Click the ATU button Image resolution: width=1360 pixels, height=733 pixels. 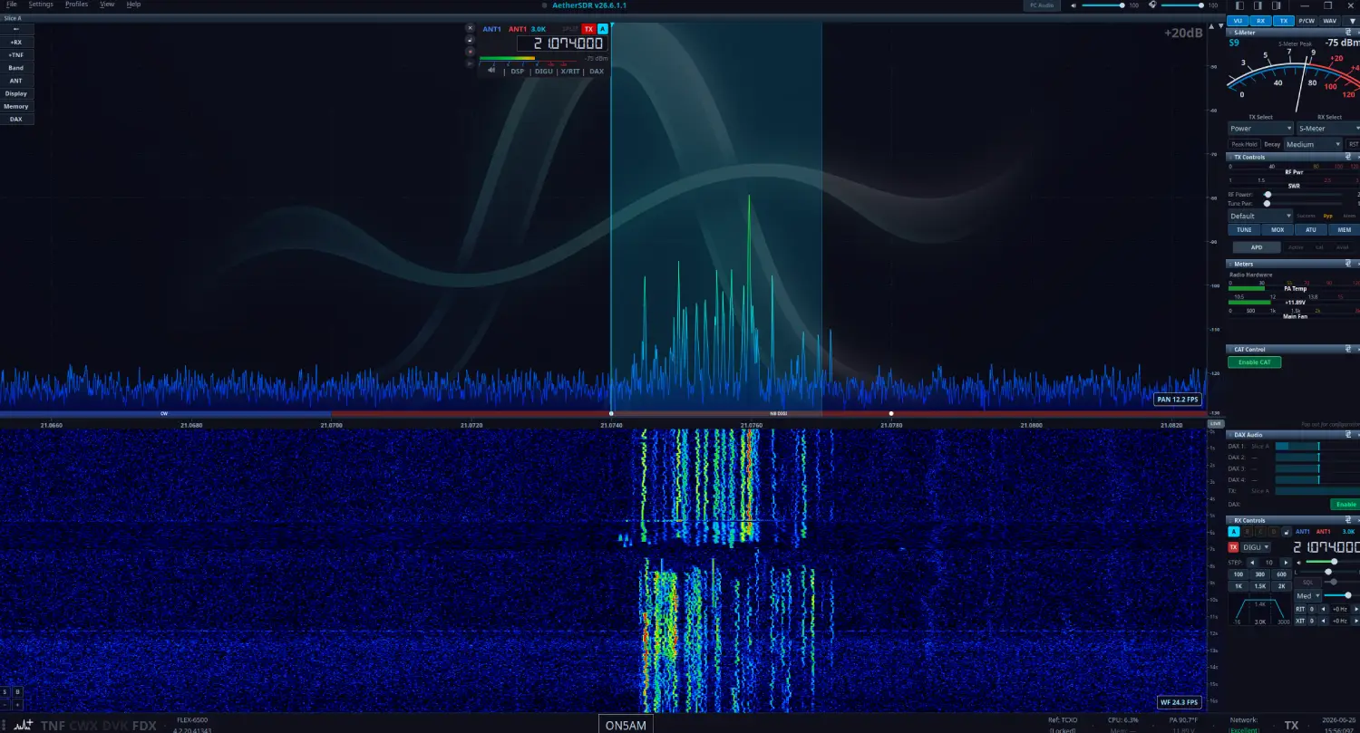pos(1311,230)
